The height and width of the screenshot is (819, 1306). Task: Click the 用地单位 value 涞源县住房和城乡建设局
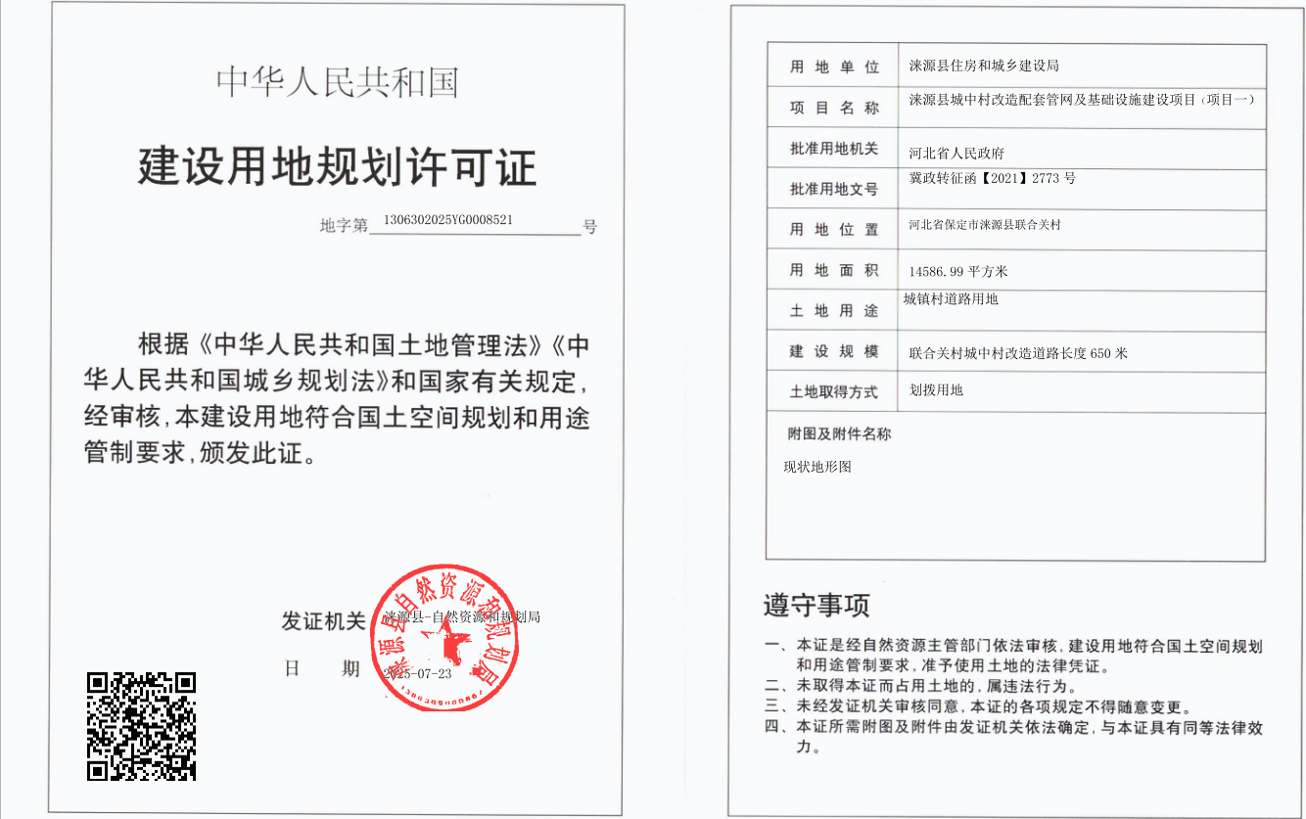pos(984,66)
